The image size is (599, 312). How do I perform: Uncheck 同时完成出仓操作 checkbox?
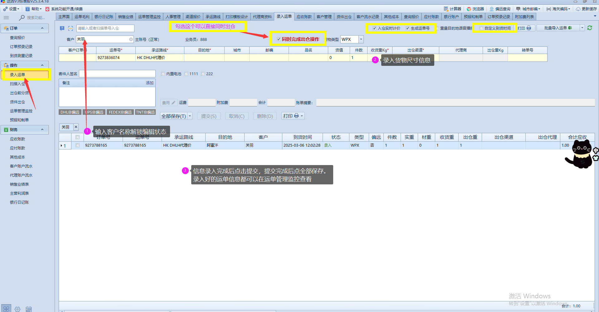[279, 39]
